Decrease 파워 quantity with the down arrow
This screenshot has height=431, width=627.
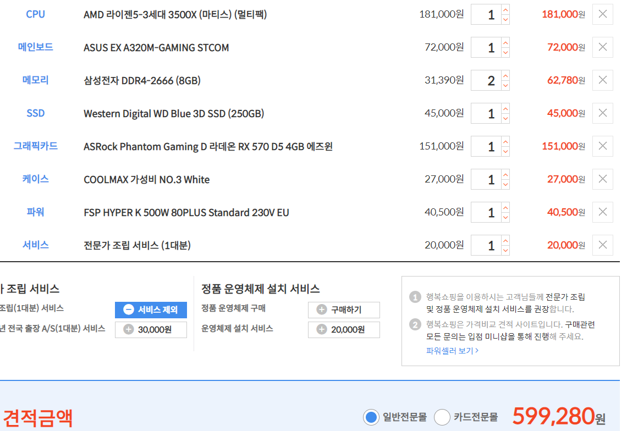pyautogui.click(x=505, y=217)
